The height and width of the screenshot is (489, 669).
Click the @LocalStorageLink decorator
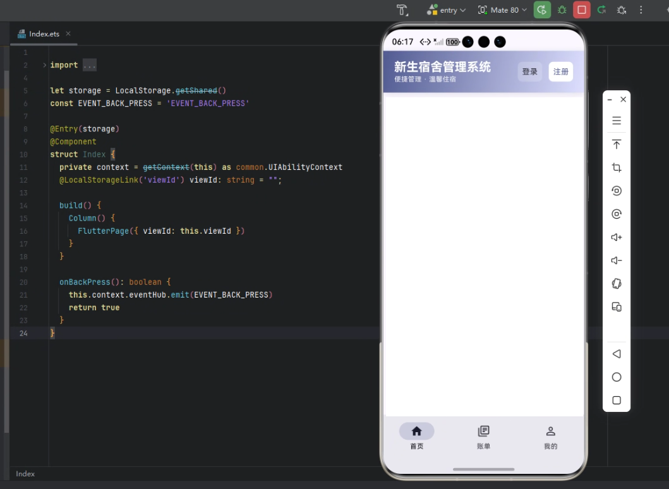click(x=99, y=180)
